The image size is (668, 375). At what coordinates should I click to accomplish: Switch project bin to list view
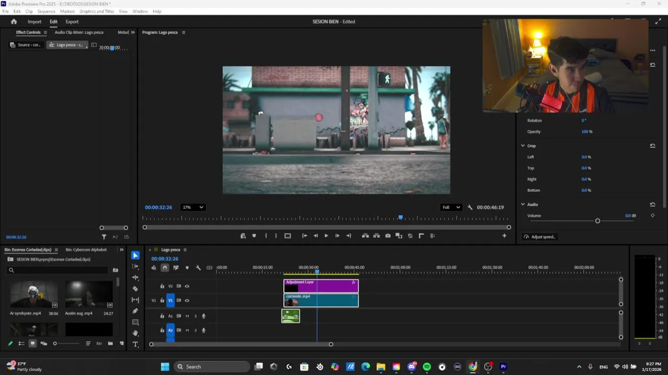click(21, 344)
